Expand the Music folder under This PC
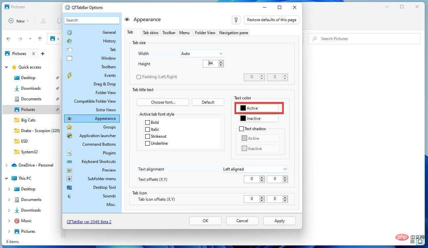Viewport: 428px width, 248px height. (9, 221)
